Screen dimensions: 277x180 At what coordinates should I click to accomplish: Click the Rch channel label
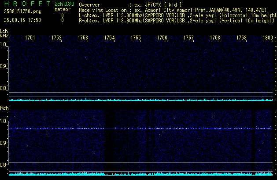pyautogui.click(x=4, y=108)
